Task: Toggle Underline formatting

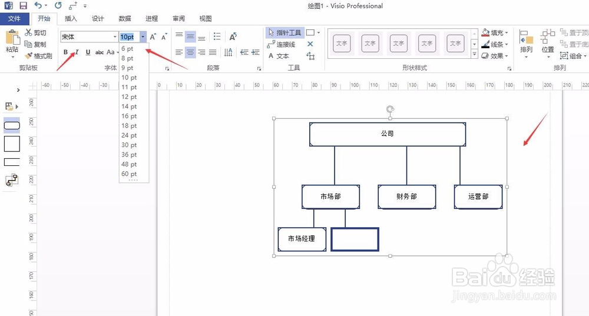Action: (x=88, y=52)
